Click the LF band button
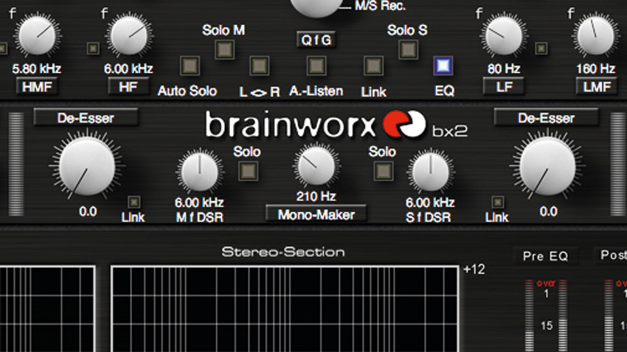Image resolution: width=627 pixels, height=352 pixels. (504, 87)
